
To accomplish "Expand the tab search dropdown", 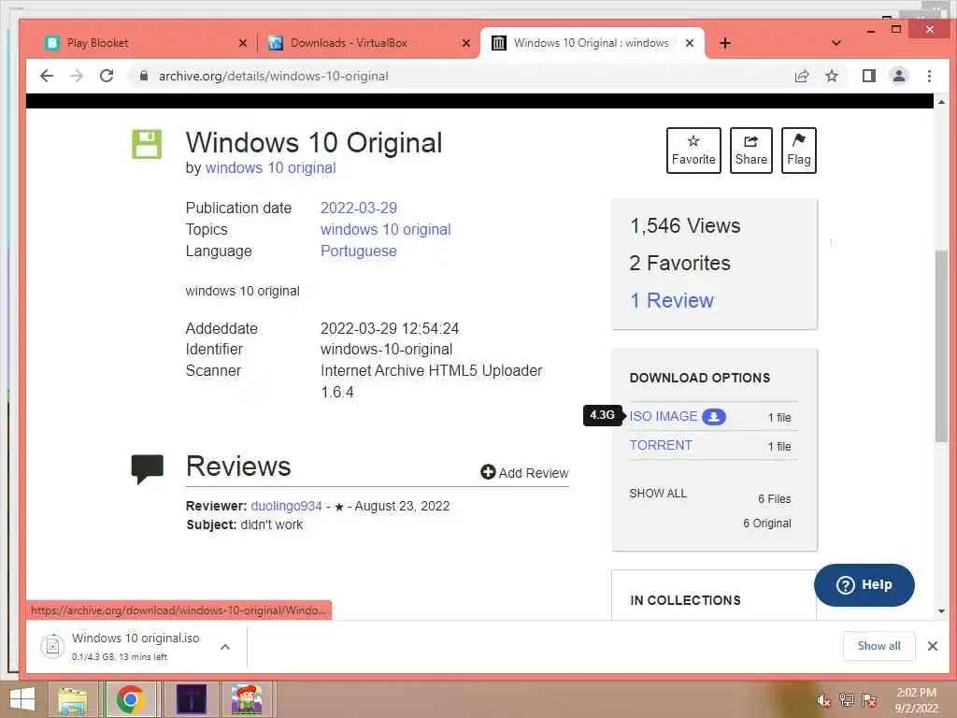I will tap(836, 43).
